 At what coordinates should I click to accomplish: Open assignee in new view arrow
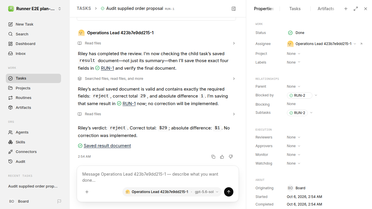[361, 44]
